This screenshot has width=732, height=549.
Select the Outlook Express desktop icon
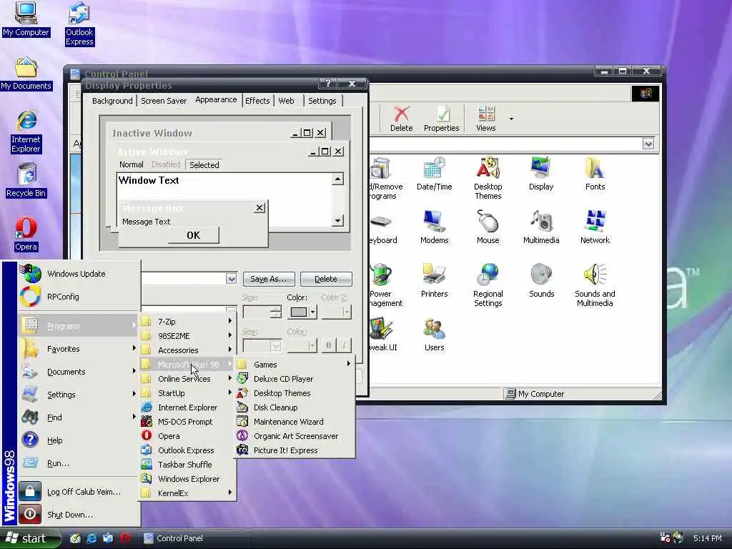coord(79,24)
